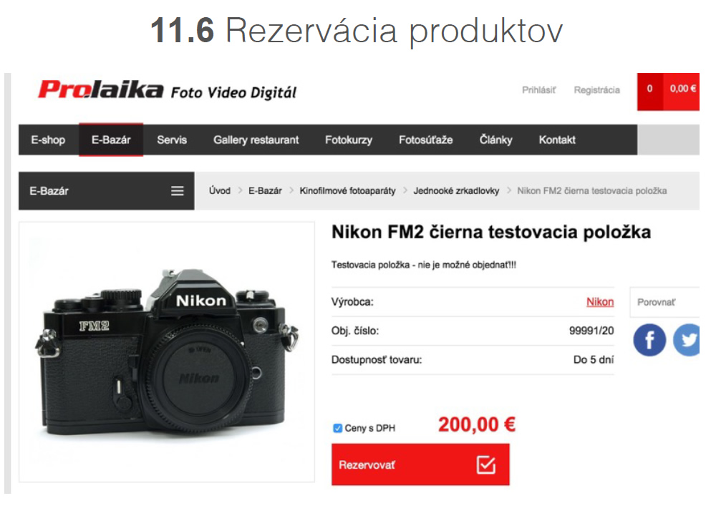Open the Registrácia link
This screenshot has height=526, width=711.
596,90
